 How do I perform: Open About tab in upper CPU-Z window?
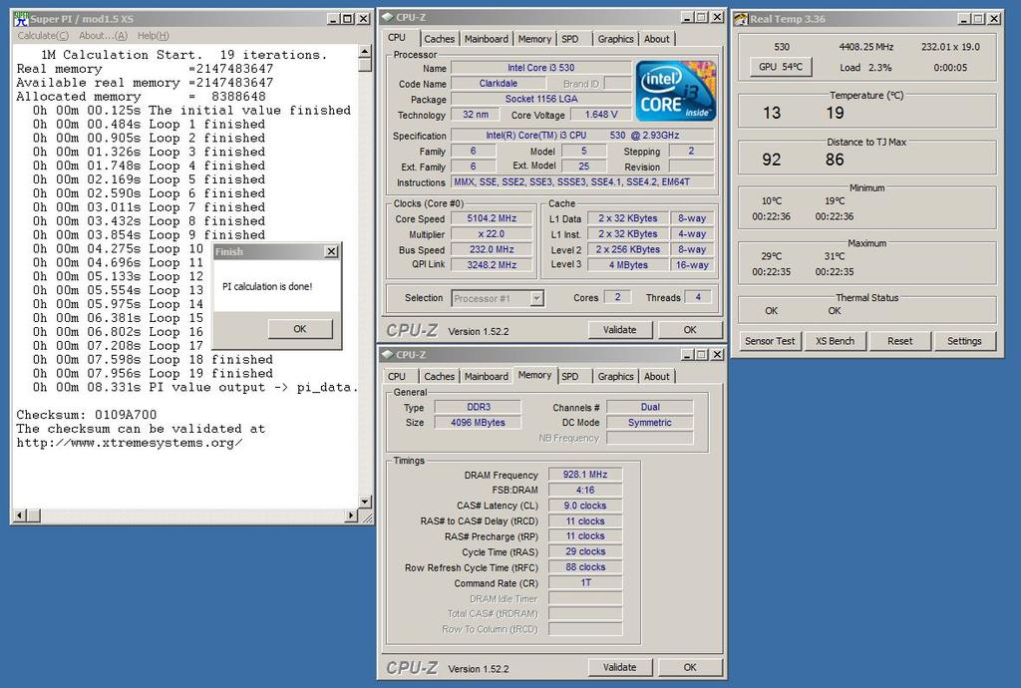coord(657,39)
